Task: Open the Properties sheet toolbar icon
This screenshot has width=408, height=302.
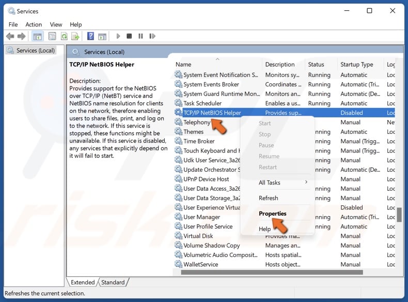Action: click(x=52, y=36)
